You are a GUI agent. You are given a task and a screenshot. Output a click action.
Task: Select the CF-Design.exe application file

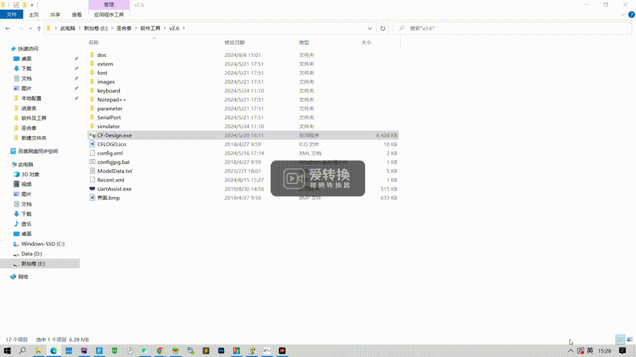coord(114,135)
